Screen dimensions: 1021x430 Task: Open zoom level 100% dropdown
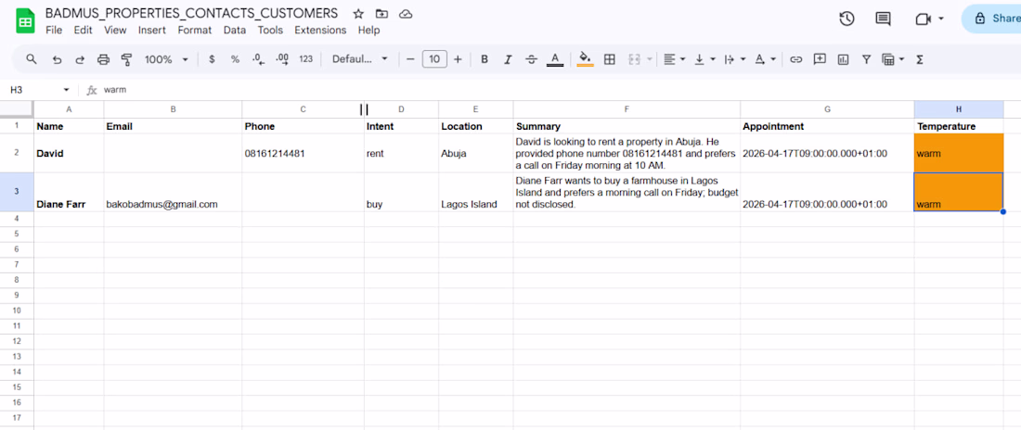tap(166, 59)
